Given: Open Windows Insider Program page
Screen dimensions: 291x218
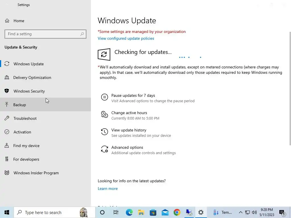Looking at the screenshot, I should [45, 173].
